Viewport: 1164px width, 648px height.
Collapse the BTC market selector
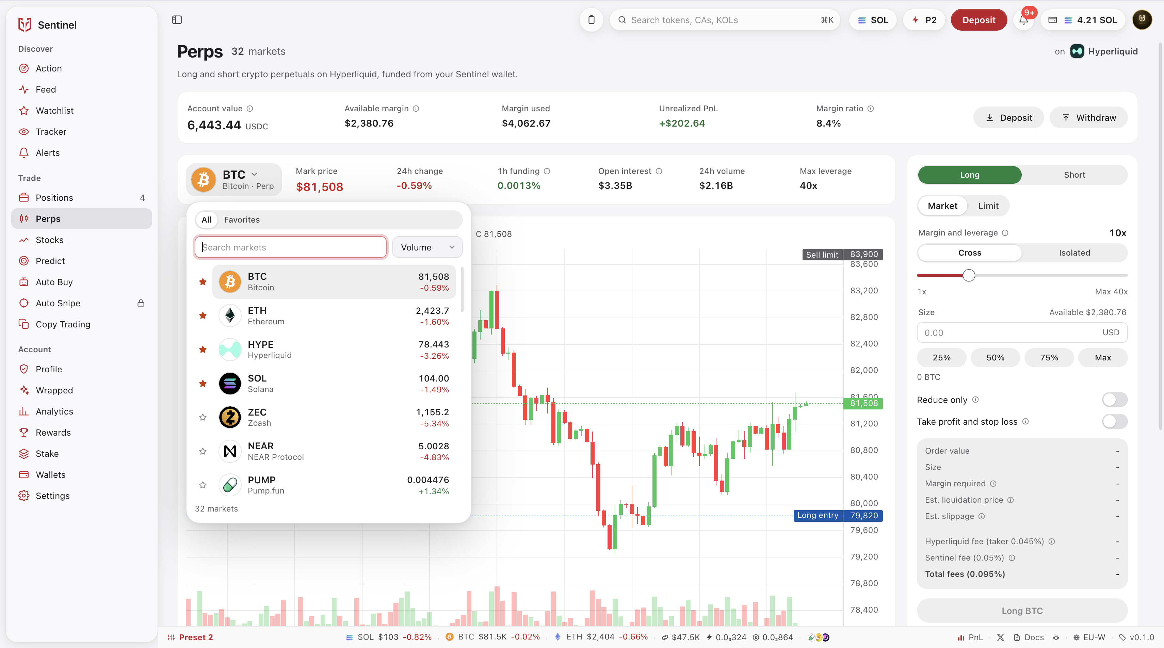(233, 180)
